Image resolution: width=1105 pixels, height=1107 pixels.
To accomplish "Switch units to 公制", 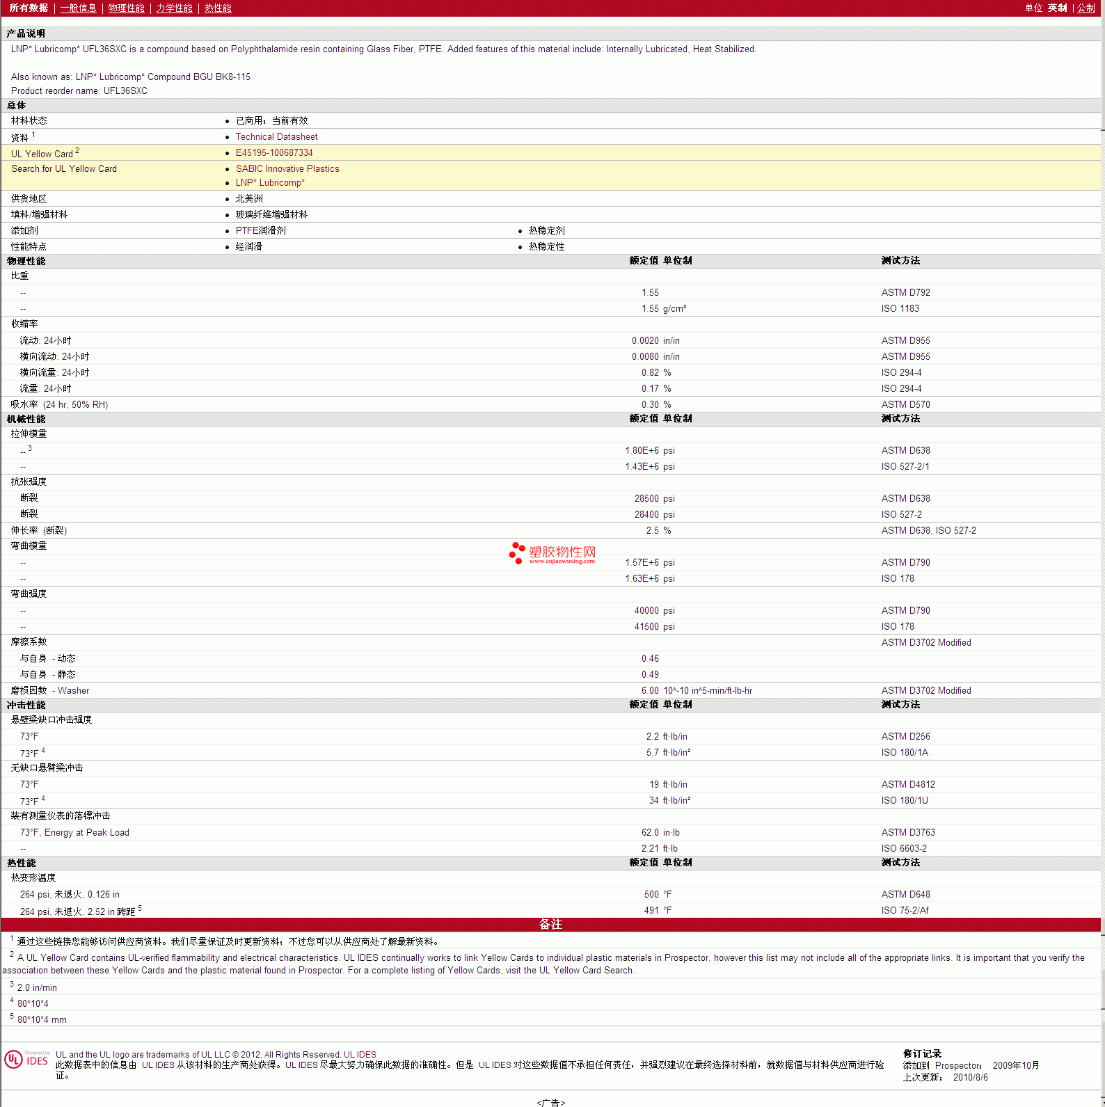I will pyautogui.click(x=1086, y=8).
